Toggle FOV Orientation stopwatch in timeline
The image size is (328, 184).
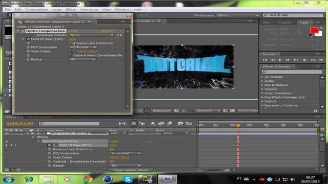[49, 153]
